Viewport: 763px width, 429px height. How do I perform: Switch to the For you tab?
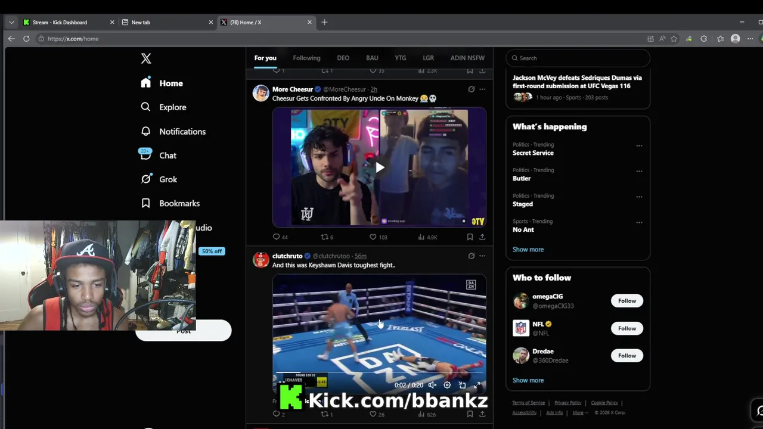pyautogui.click(x=265, y=58)
